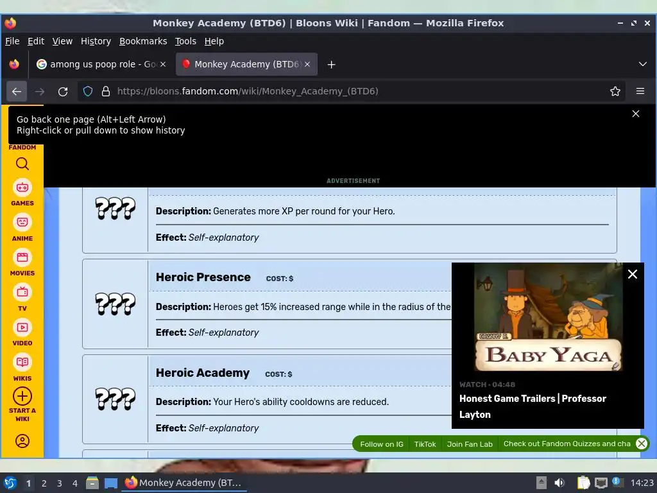Click the FANDOM logo text in the sidebar
This screenshot has height=493, width=657.
pyautogui.click(x=22, y=147)
